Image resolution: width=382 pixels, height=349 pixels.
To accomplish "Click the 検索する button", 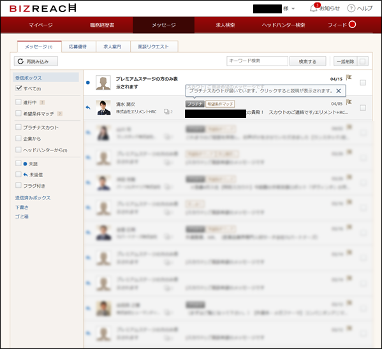I will click(x=307, y=61).
